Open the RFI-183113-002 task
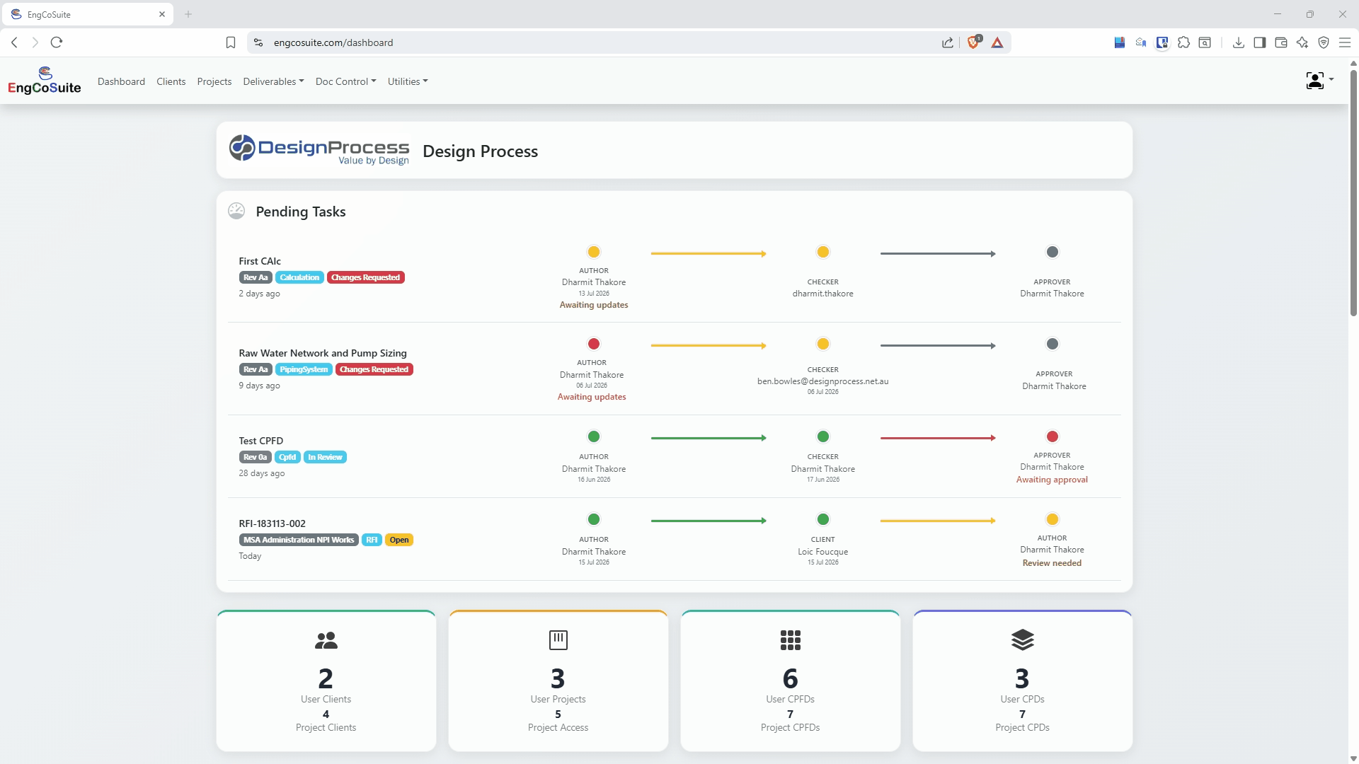 click(x=273, y=523)
